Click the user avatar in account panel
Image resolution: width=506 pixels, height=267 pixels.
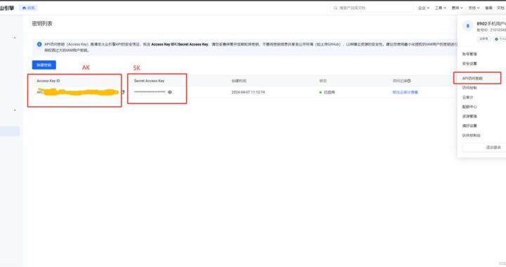click(467, 26)
